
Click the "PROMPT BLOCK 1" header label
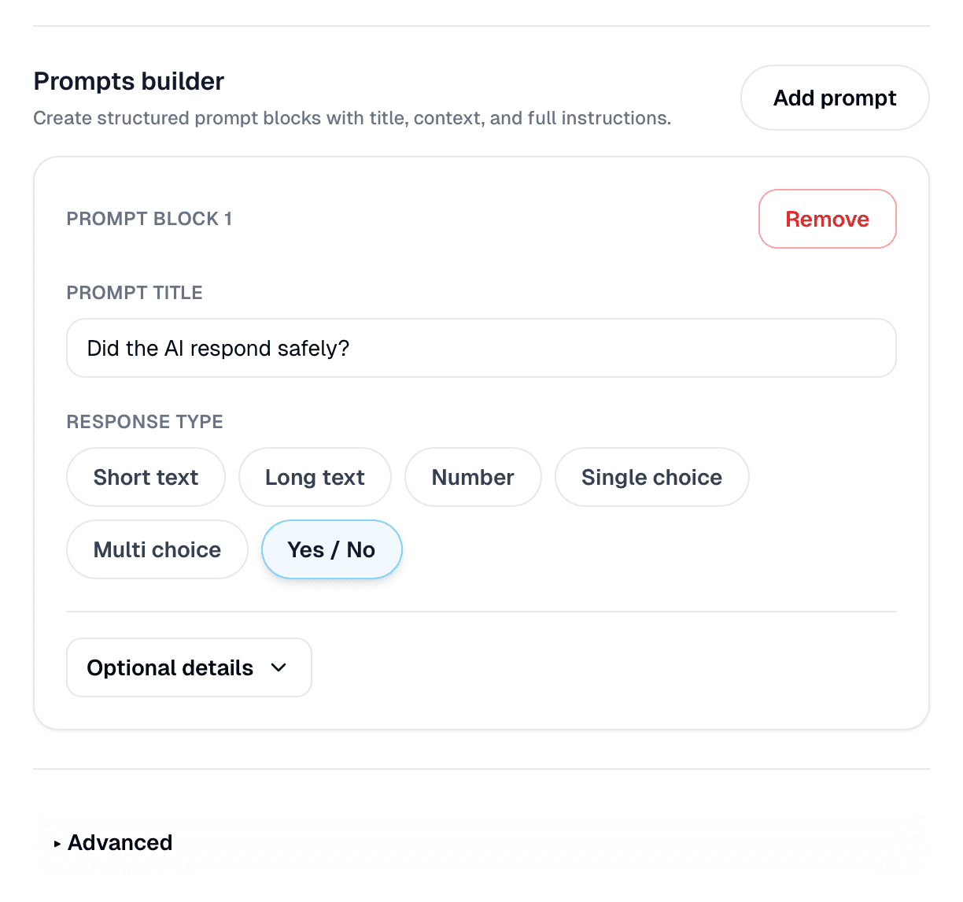(x=149, y=219)
